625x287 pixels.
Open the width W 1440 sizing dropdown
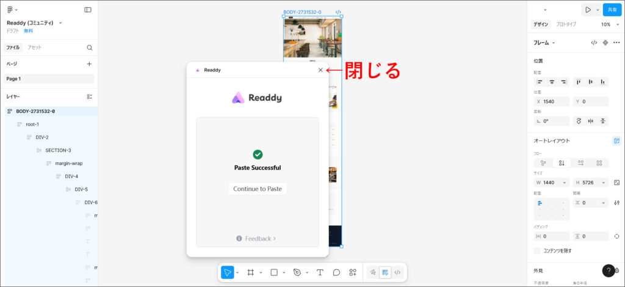click(565, 183)
